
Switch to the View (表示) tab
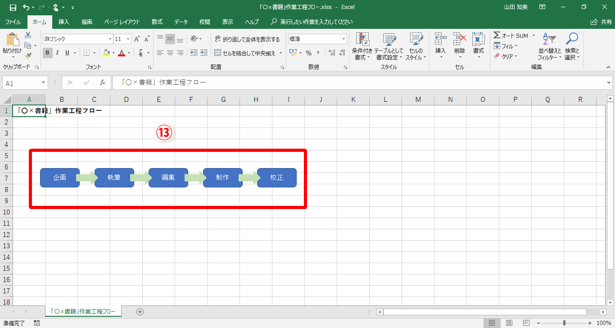[228, 22]
